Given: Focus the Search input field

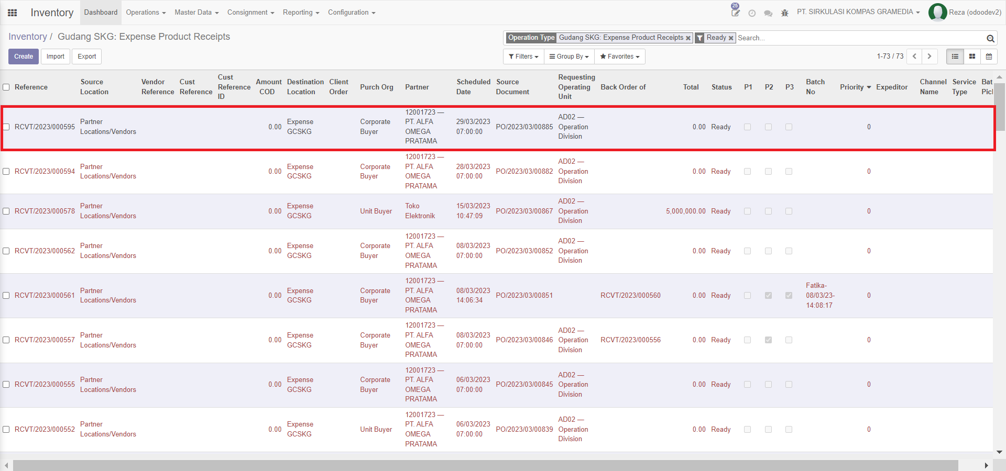Looking at the screenshot, I should [x=859, y=38].
